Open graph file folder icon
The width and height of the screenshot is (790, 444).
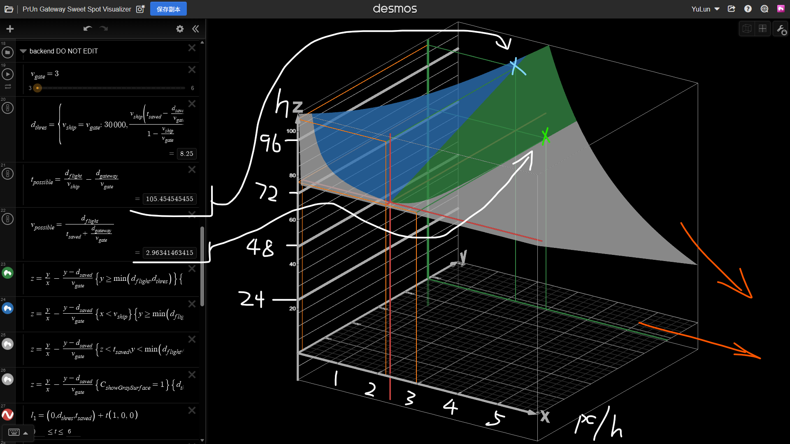(9, 9)
